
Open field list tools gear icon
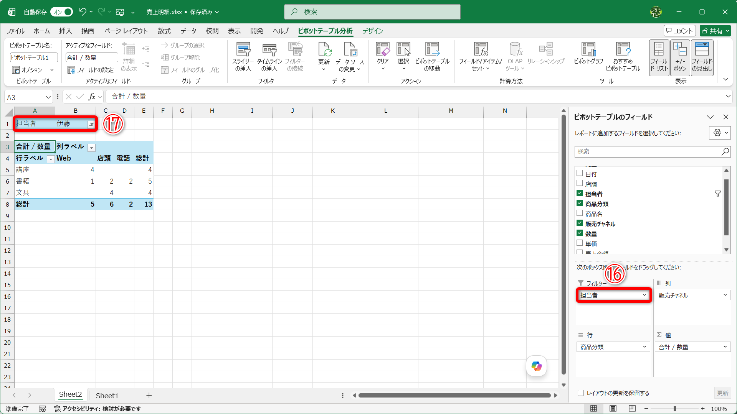(x=719, y=133)
